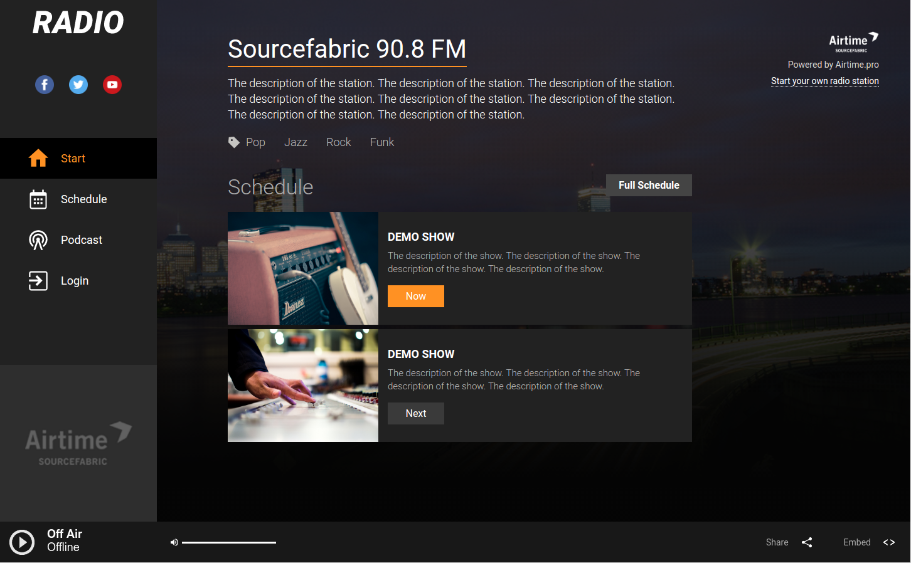Click the Sourcefabric 90.8 FM heading

(347, 49)
